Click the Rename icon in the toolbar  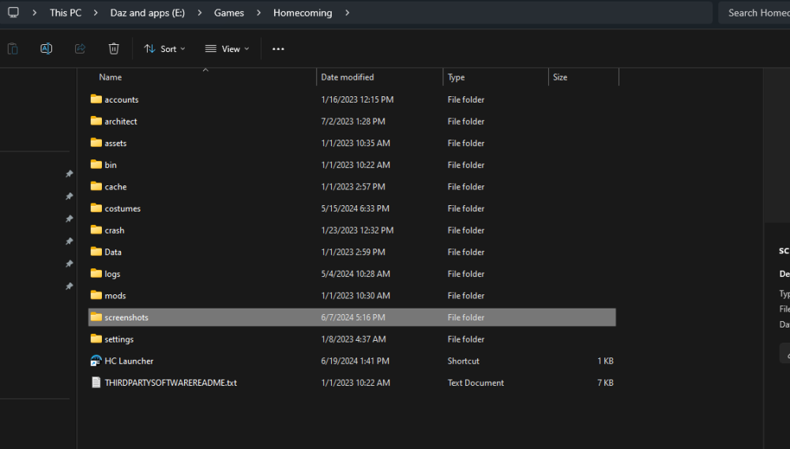(x=46, y=49)
